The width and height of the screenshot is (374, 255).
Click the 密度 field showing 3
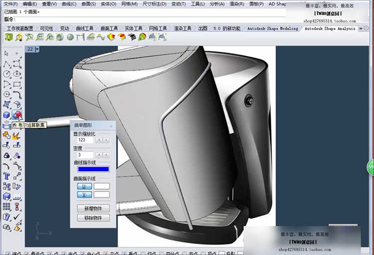pyautogui.click(x=85, y=155)
